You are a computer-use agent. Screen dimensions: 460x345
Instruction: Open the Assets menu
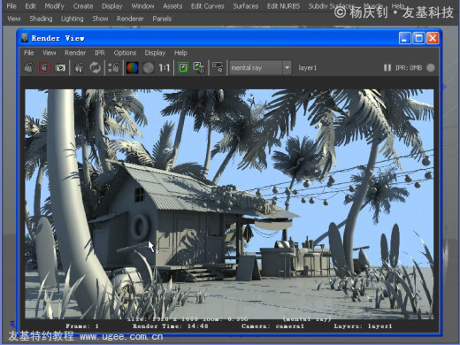click(172, 6)
